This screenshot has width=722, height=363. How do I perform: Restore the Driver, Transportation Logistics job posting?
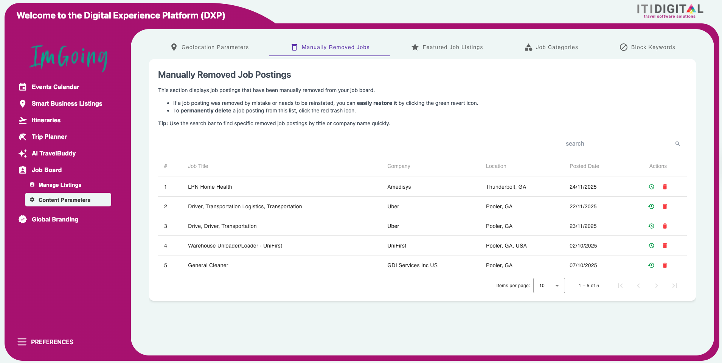(651, 206)
